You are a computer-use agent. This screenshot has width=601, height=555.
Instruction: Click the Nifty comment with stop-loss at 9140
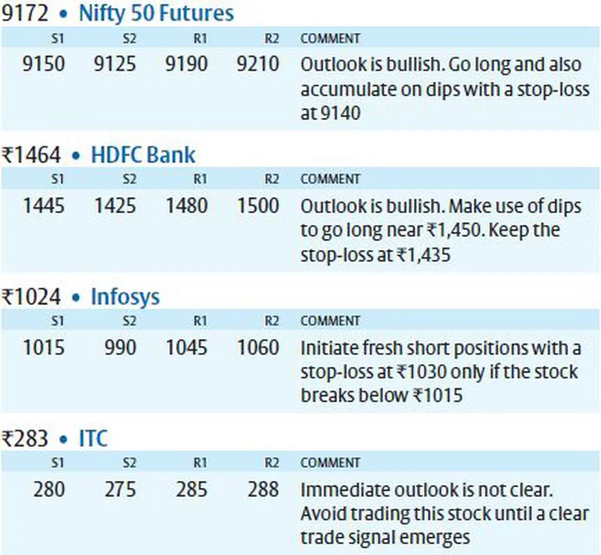445,89
